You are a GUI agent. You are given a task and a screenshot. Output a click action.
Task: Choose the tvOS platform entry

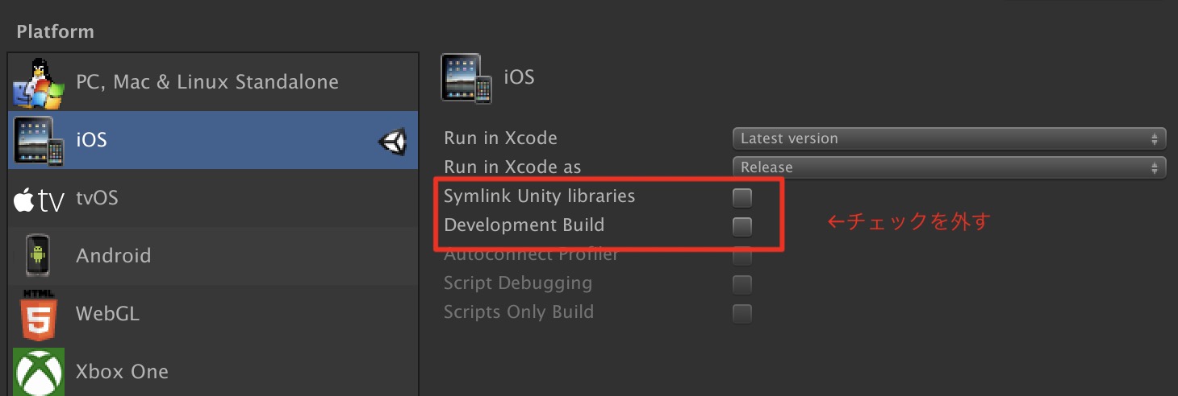pyautogui.click(x=213, y=198)
